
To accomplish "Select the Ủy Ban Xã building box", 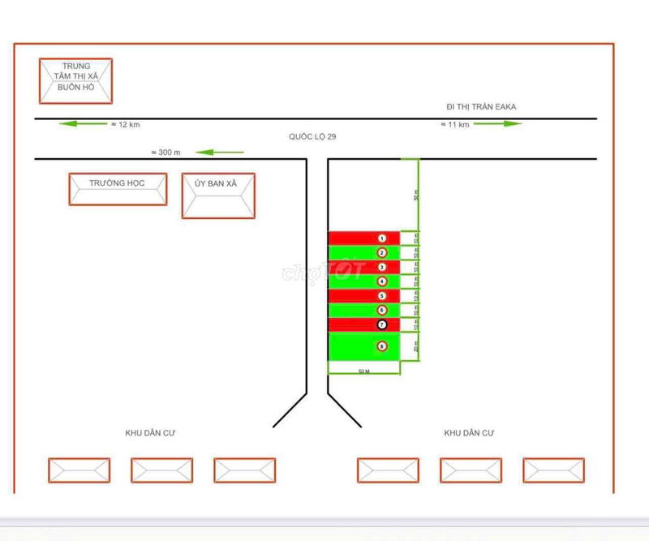I will coord(218,195).
